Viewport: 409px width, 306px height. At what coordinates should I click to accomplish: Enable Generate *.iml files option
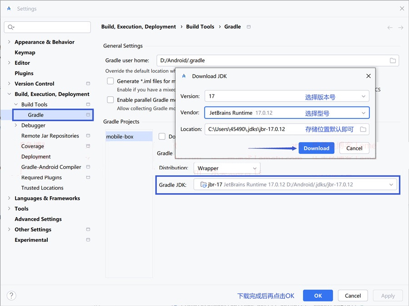click(x=109, y=81)
